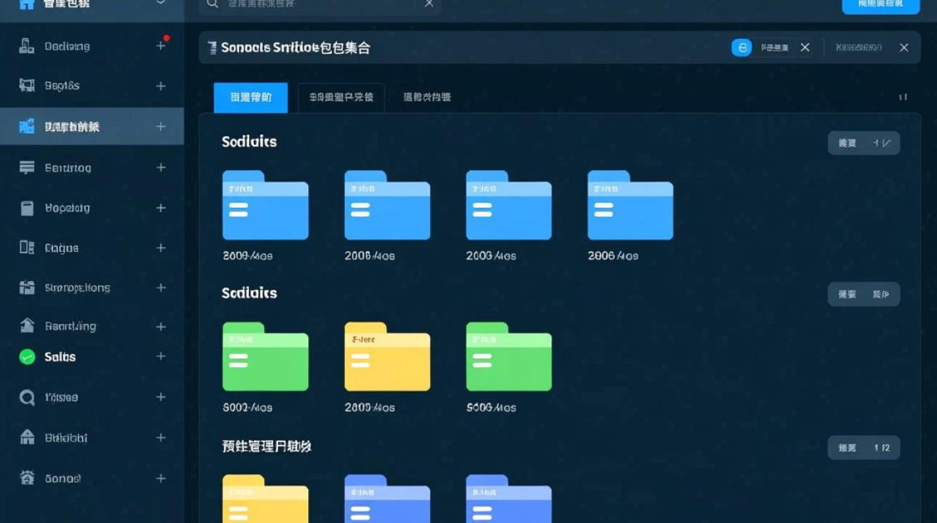Expand Bagt&s using its plus sign

[x=161, y=86]
